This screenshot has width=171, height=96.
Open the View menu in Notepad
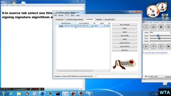pyautogui.click(x=18, y=5)
